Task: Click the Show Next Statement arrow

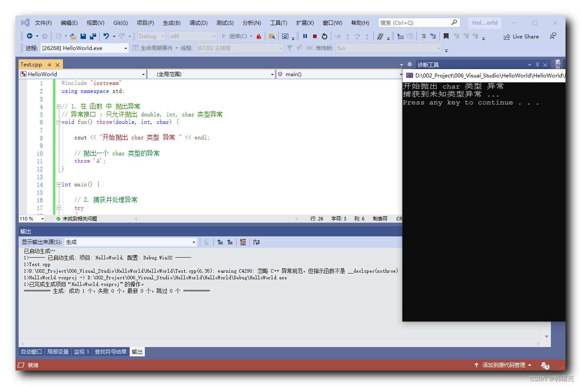Action: pos(338,36)
